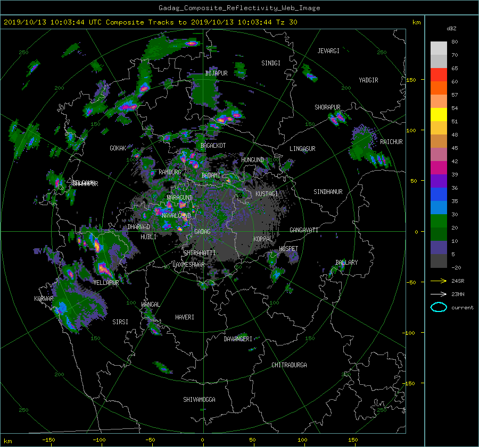Screen dimensions: 479x447
Task: Click the CHITRADURGA city label
Action: [289, 365]
